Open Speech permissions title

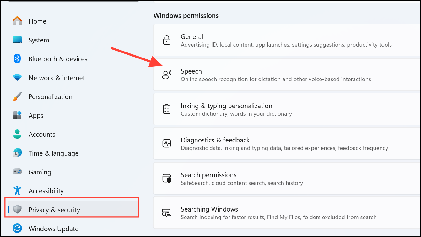191,71
